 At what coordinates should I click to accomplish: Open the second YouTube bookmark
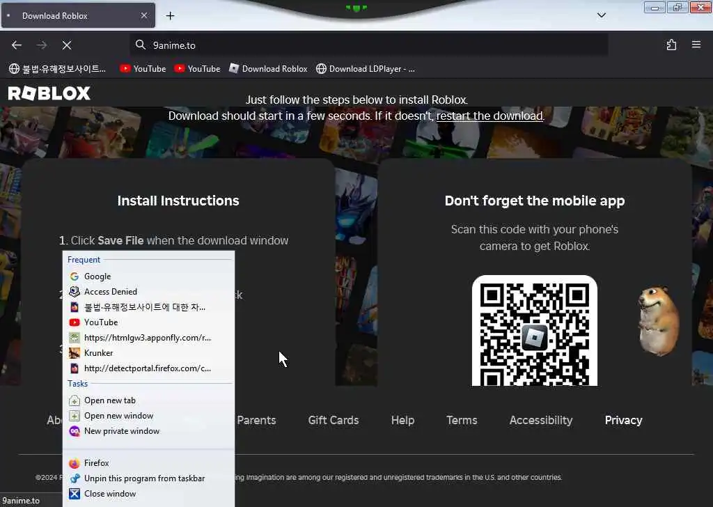197,69
